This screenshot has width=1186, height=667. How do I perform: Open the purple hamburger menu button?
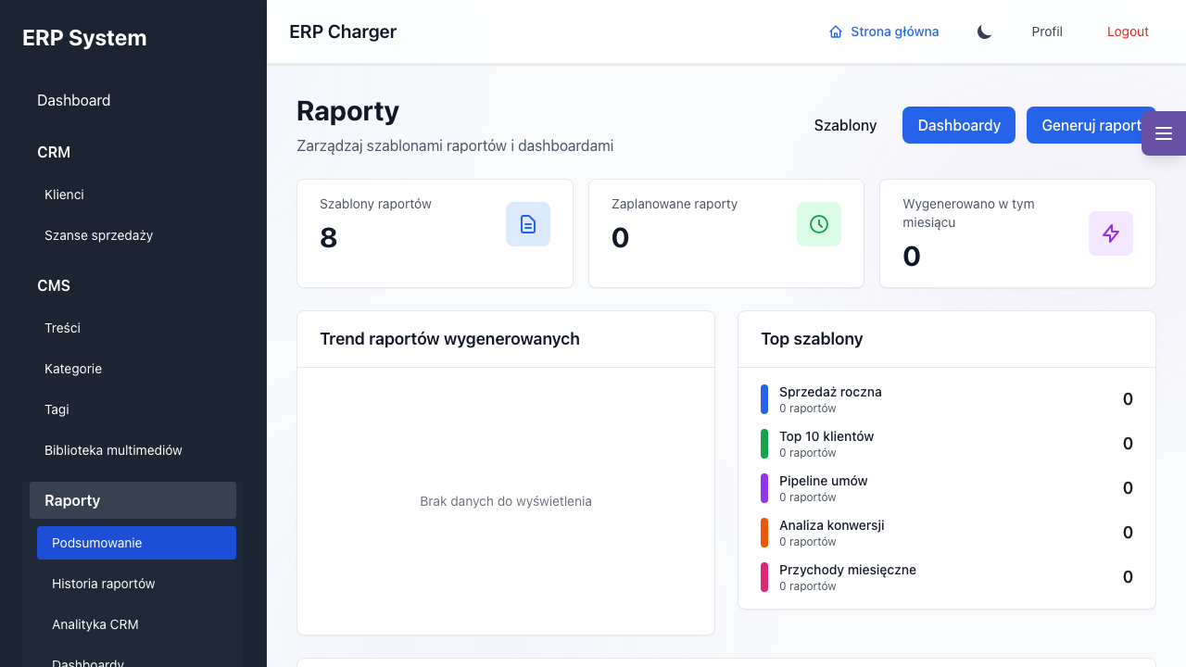(1164, 133)
